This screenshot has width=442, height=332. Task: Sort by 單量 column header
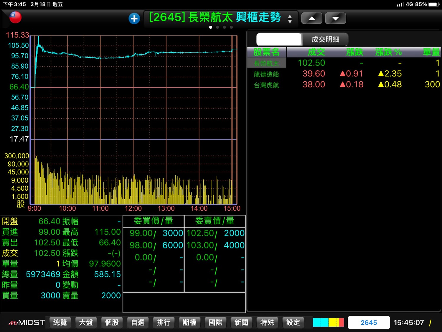click(x=431, y=52)
